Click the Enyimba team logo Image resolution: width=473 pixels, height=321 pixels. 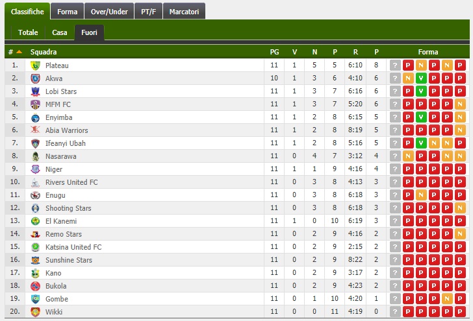(35, 117)
